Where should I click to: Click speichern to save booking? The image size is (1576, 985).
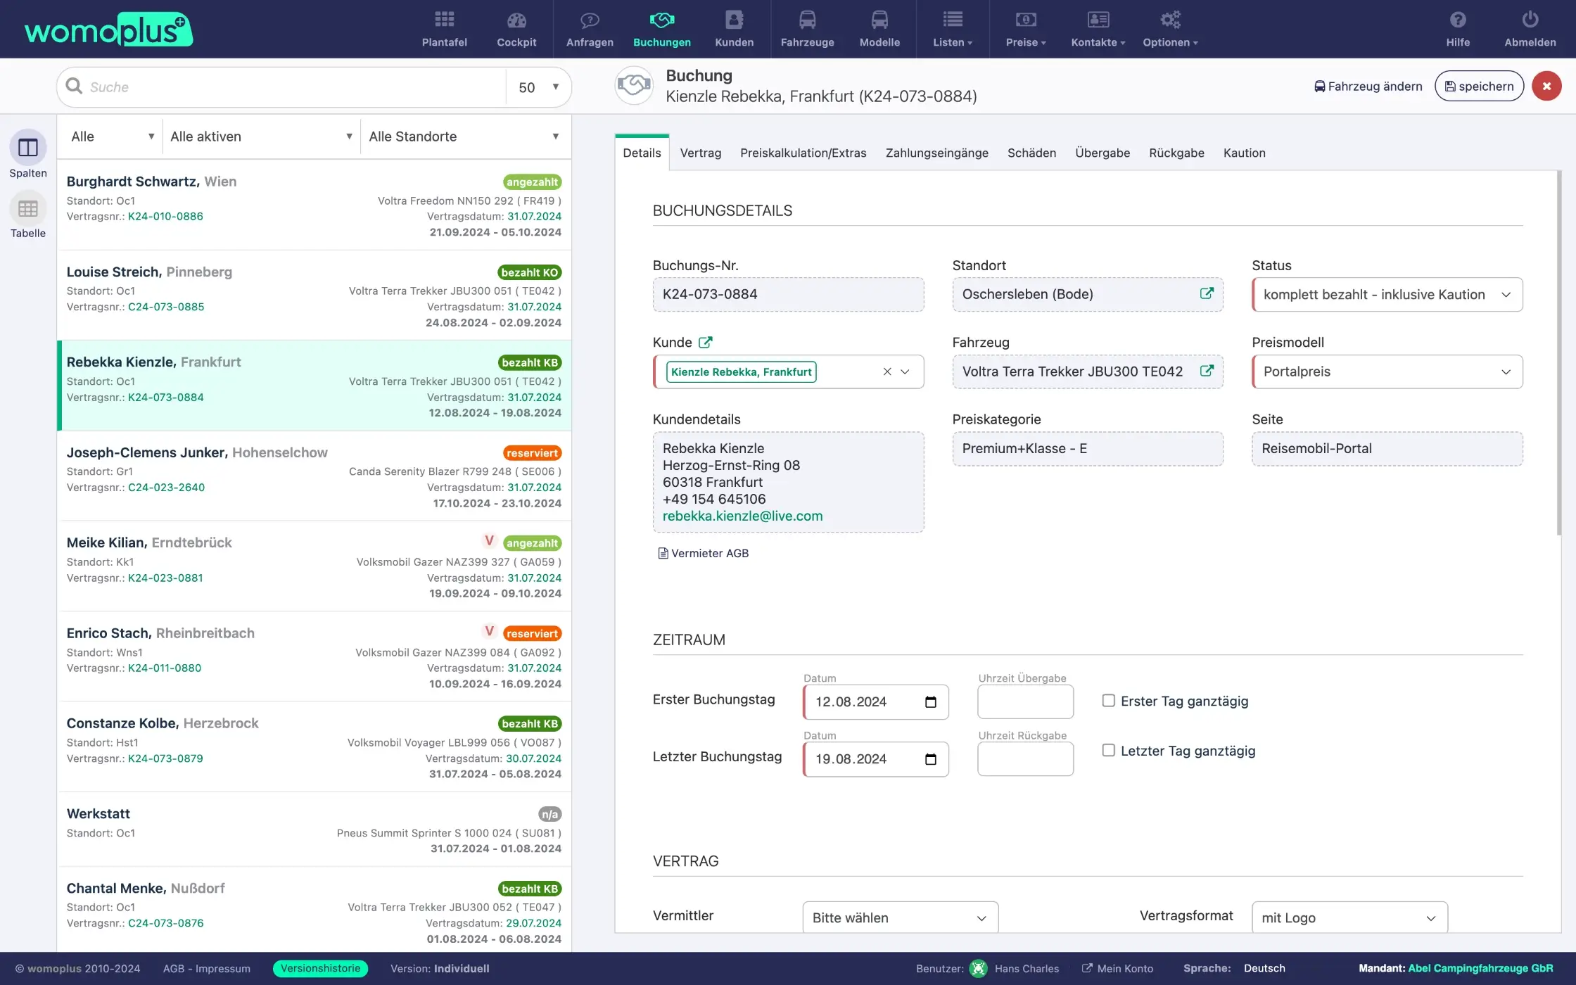click(x=1478, y=85)
